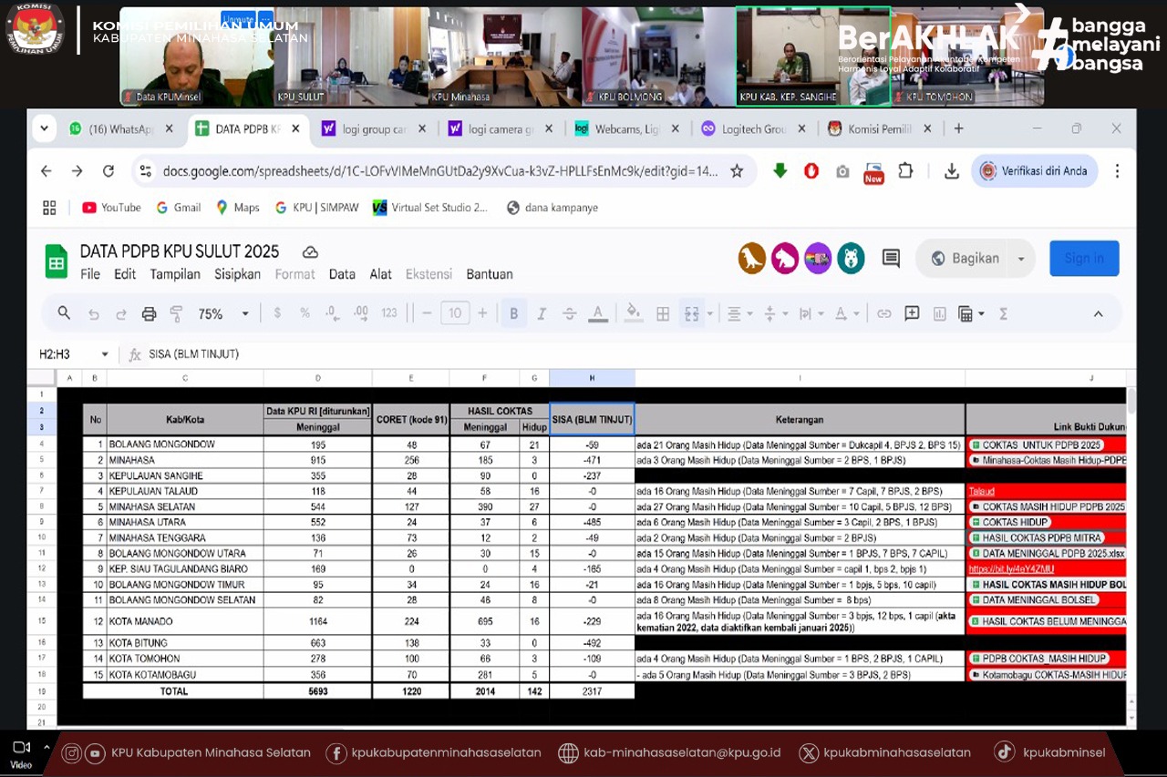Click the print icon in toolbar
This screenshot has height=777, width=1167.
[x=149, y=313]
